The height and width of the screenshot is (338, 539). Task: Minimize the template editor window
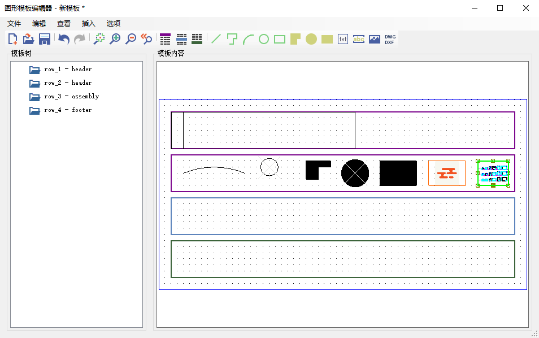coord(475,8)
